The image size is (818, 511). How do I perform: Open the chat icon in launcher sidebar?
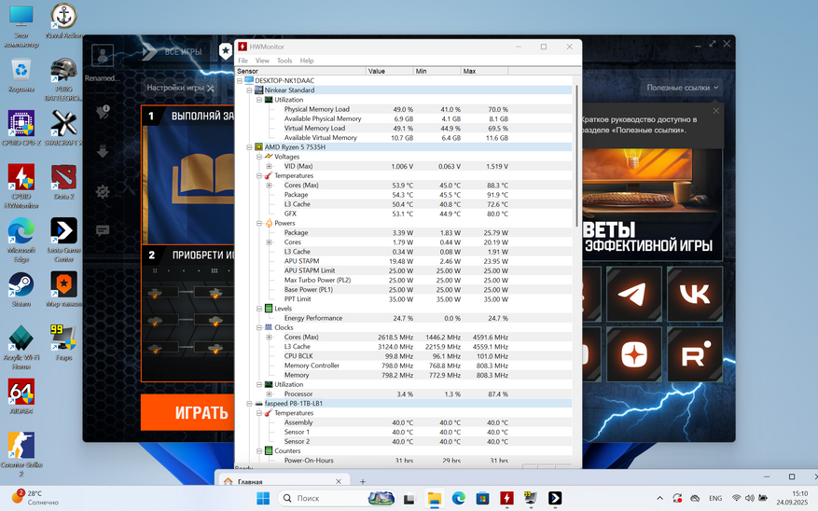[x=103, y=230]
